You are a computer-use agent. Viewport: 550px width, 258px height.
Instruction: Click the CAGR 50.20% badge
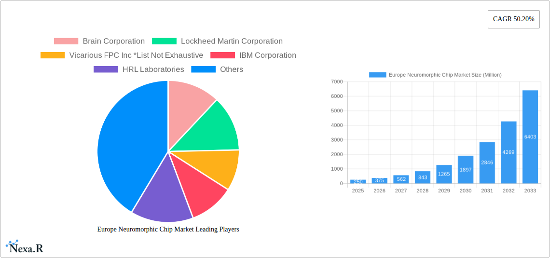(514, 19)
